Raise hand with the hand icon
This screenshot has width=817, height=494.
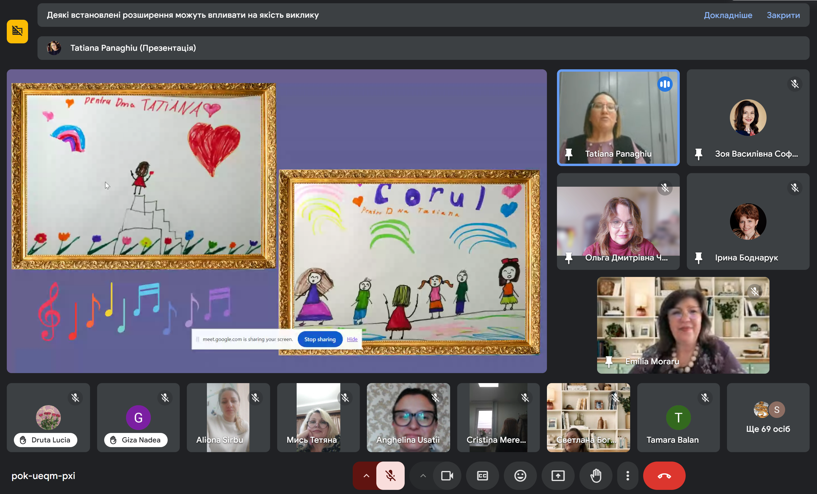pyautogui.click(x=596, y=476)
